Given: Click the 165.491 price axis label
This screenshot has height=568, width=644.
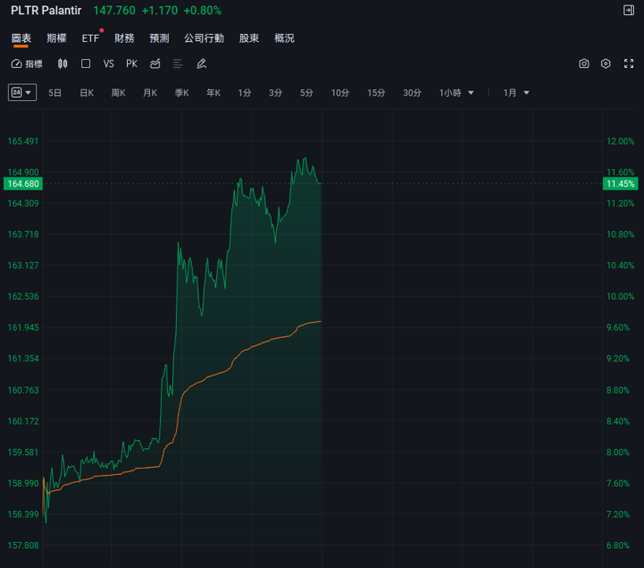Looking at the screenshot, I should pos(23,141).
